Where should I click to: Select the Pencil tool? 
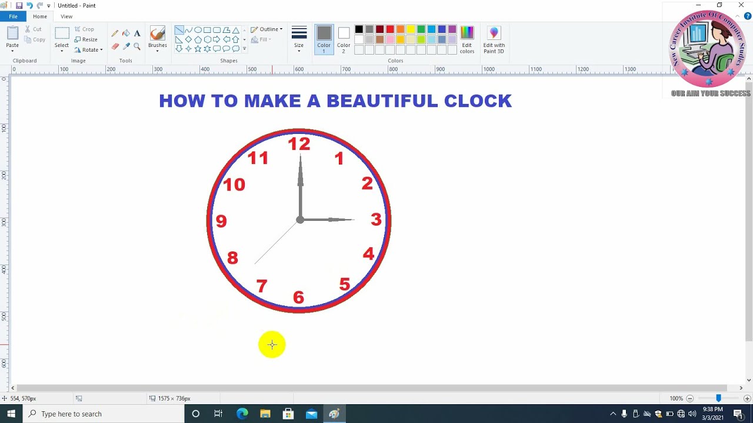115,33
